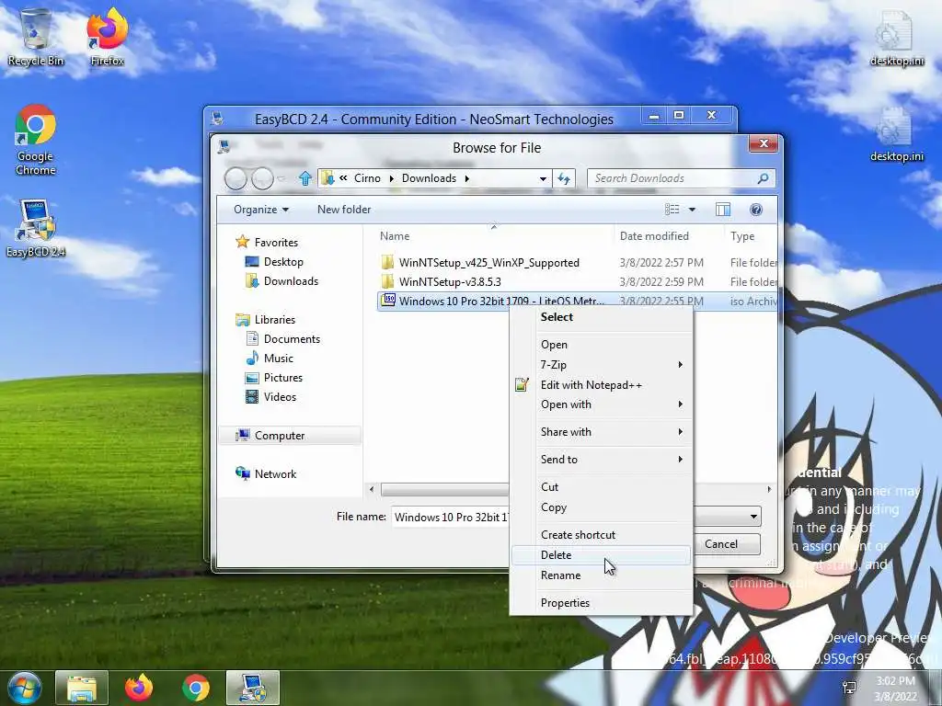
Task: Expand the 7-Zip submenu
Action: tap(680, 364)
